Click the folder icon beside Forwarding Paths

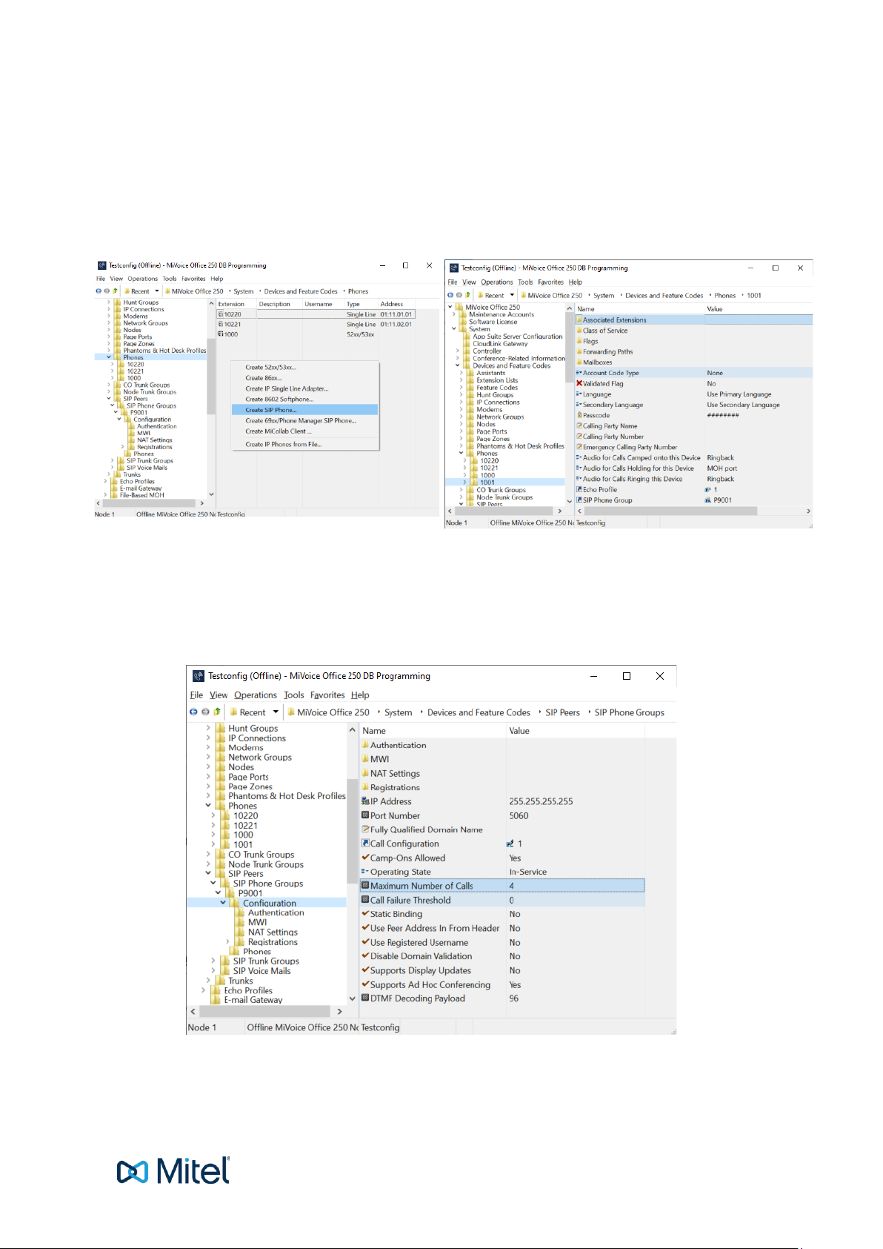tap(579, 352)
